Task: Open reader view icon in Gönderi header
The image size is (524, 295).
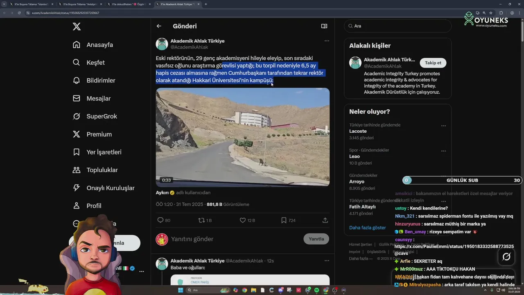Action: pos(324,26)
